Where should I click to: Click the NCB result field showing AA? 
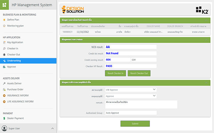tap(131, 47)
